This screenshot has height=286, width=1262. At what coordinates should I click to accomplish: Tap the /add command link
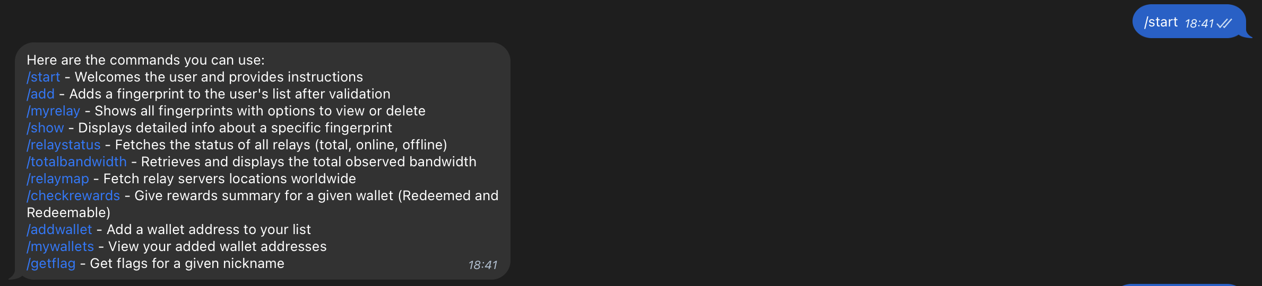(41, 94)
